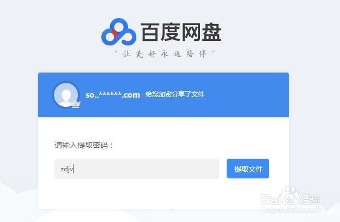
Task: Click the 经验 characters in the watermark
Action: [x=310, y=200]
